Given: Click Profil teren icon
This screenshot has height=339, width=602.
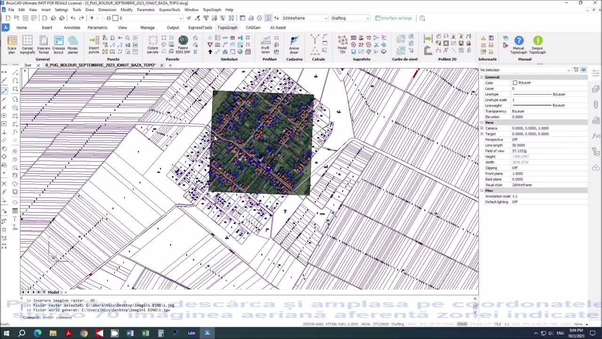Looking at the screenshot, I should click(x=266, y=45).
